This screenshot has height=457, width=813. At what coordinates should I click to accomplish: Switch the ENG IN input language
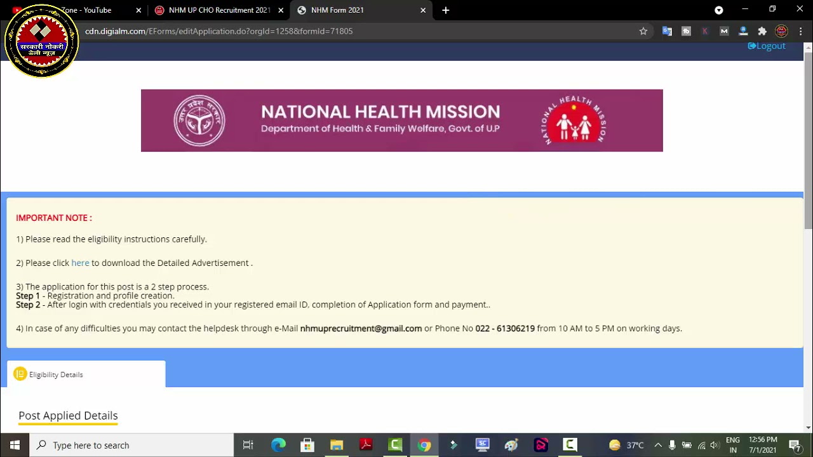click(733, 445)
